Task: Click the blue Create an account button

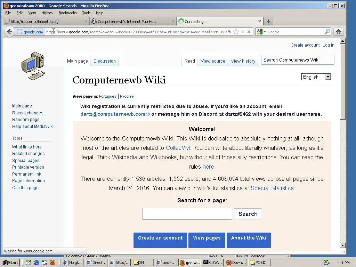Action: pyautogui.click(x=160, y=240)
